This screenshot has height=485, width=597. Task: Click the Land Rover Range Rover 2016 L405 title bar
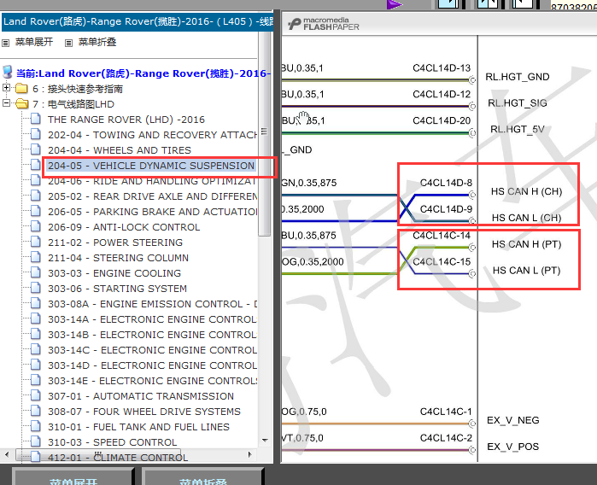click(x=138, y=21)
